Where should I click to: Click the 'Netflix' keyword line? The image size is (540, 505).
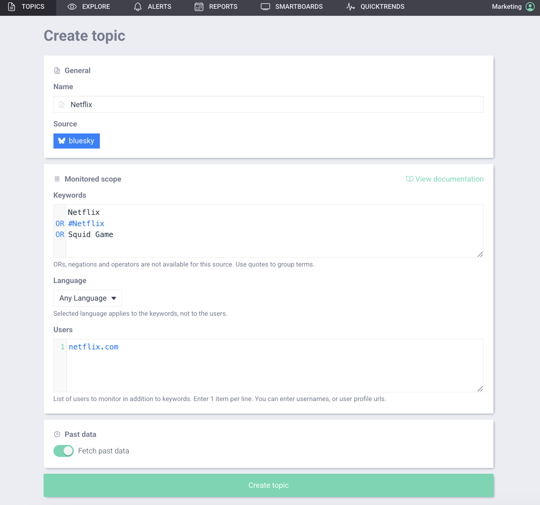tap(84, 212)
